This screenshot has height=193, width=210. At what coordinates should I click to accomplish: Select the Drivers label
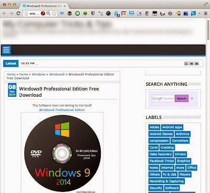(180, 154)
